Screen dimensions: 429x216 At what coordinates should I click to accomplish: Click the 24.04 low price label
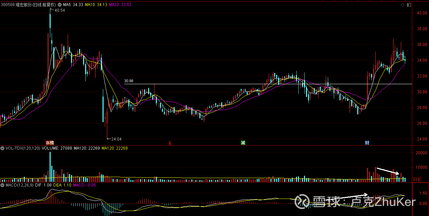coord(116,139)
